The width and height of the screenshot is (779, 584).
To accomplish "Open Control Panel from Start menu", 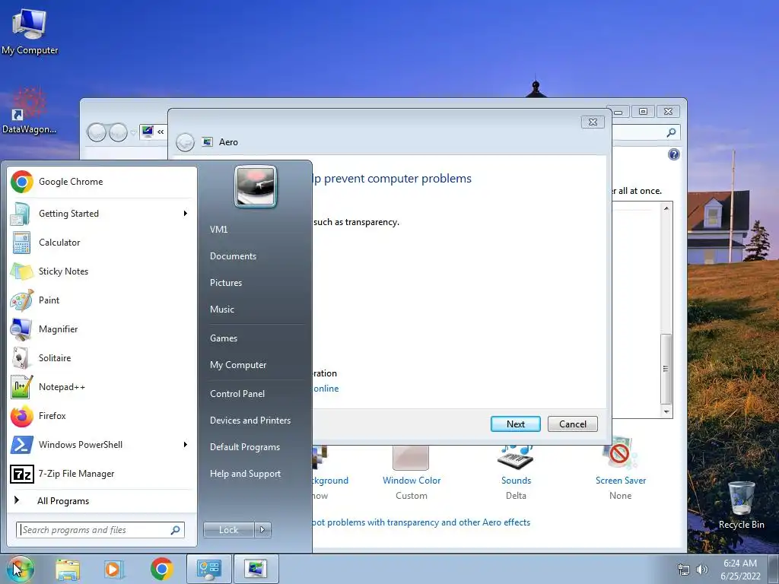I will pos(237,394).
